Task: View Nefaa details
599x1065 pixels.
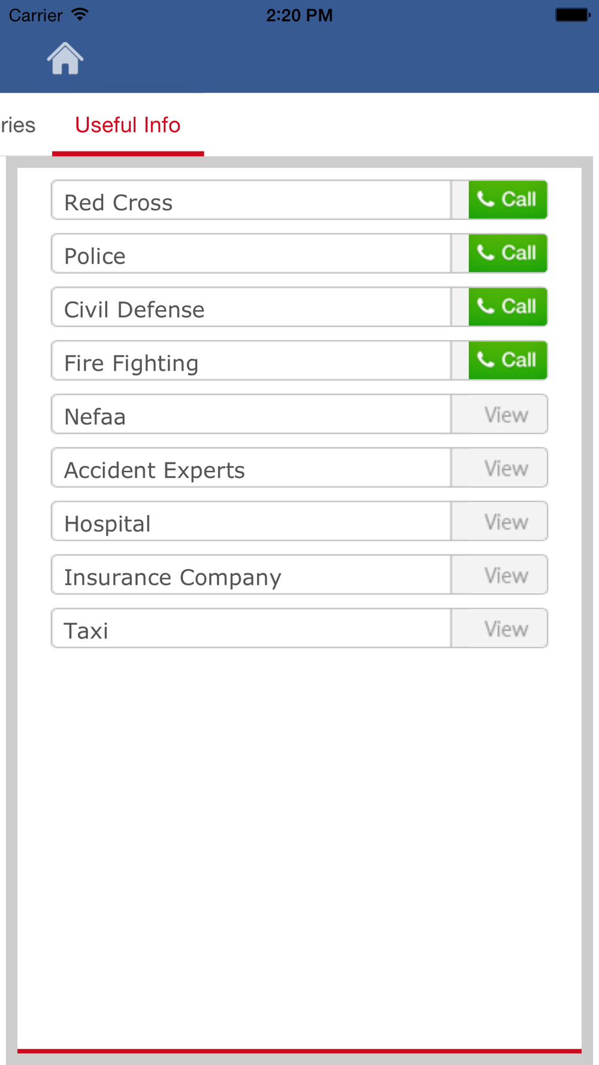Action: click(500, 414)
